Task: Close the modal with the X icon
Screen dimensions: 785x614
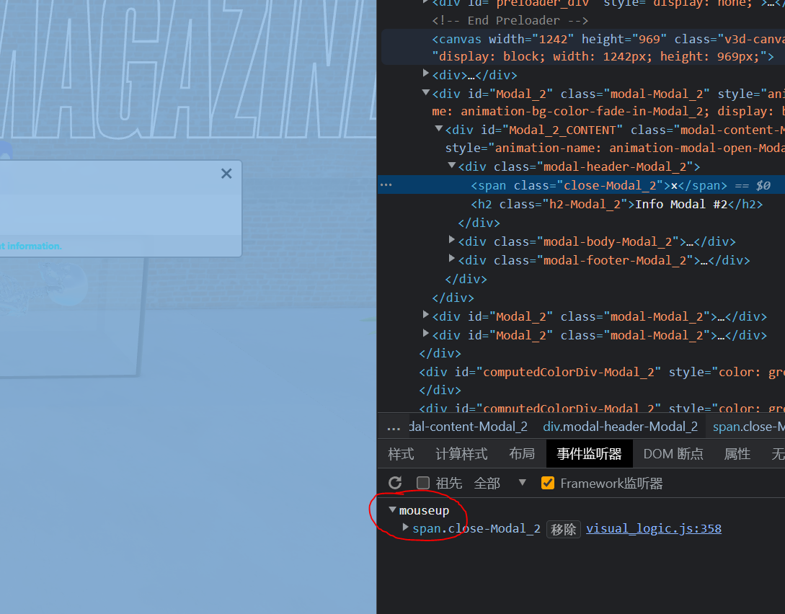Action: (x=226, y=174)
